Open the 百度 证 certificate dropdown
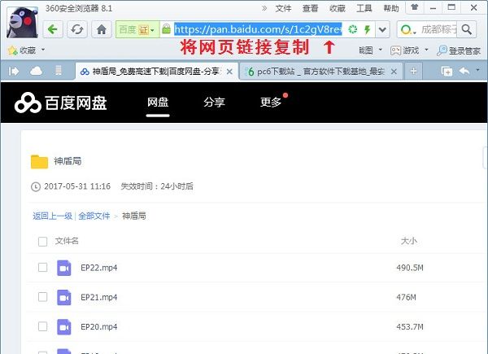 tap(137, 29)
